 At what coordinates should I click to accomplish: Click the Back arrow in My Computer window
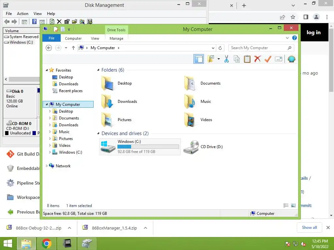coord(49,48)
